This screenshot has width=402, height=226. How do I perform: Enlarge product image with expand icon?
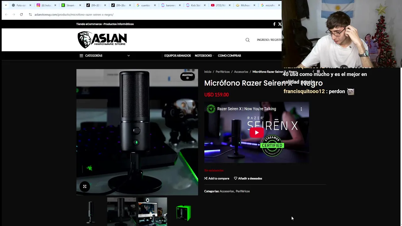pyautogui.click(x=84, y=186)
